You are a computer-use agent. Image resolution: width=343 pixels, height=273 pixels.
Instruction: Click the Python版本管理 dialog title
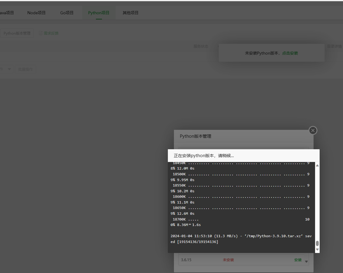pyautogui.click(x=195, y=136)
